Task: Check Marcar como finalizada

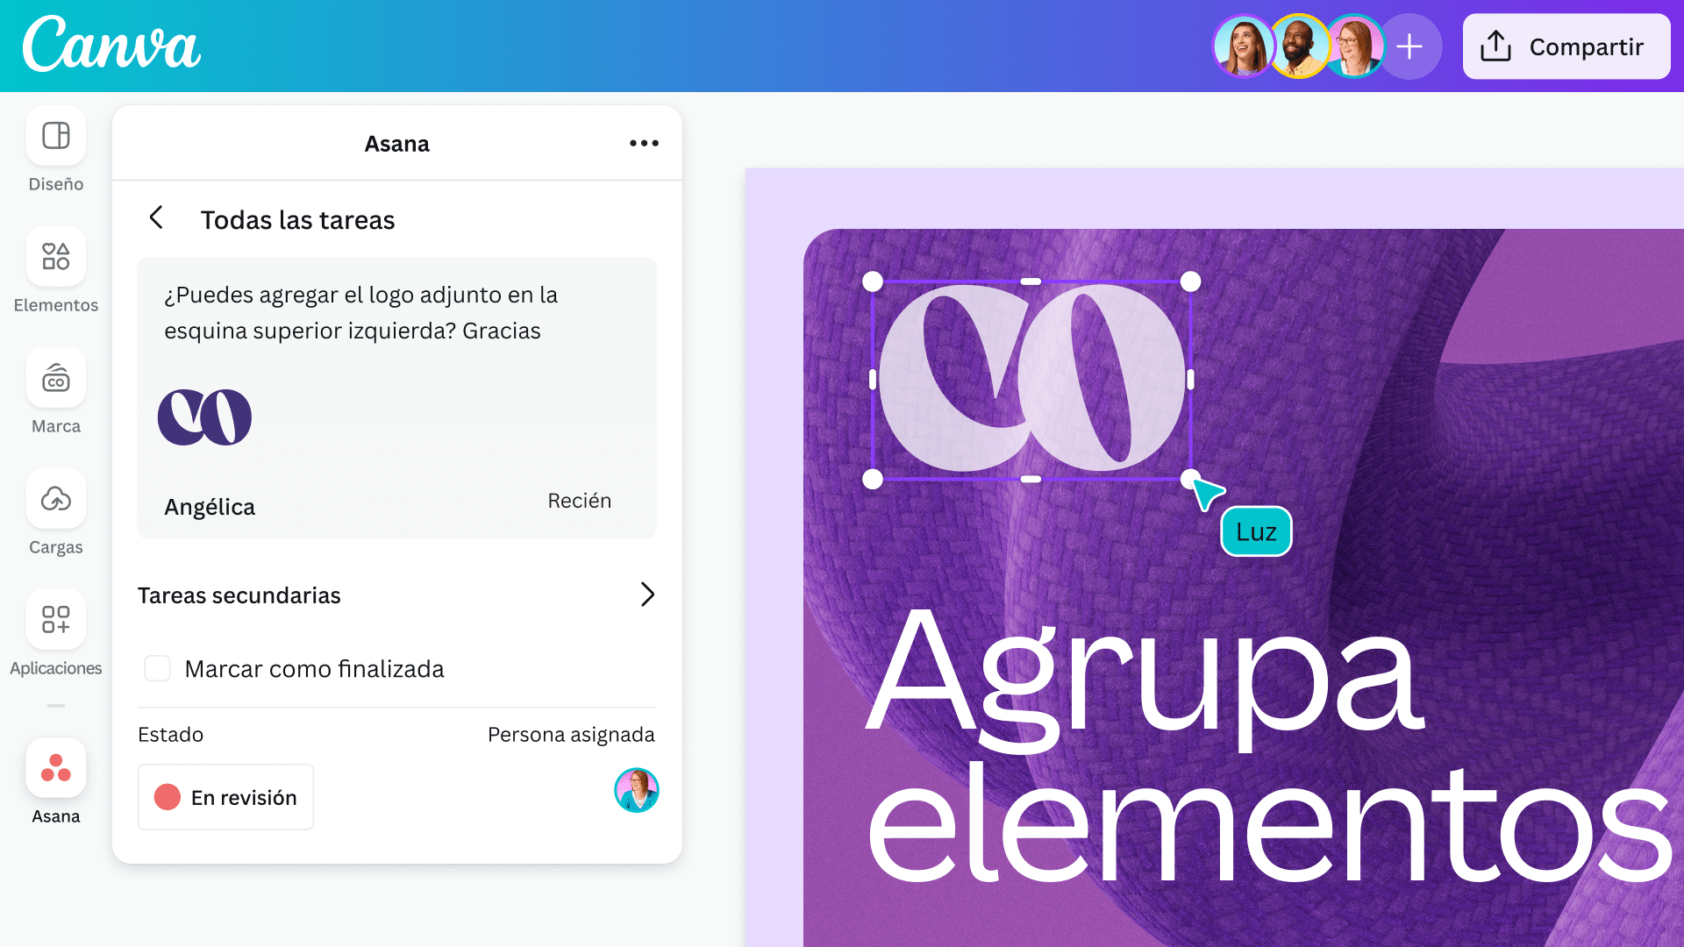Action: [x=157, y=668]
